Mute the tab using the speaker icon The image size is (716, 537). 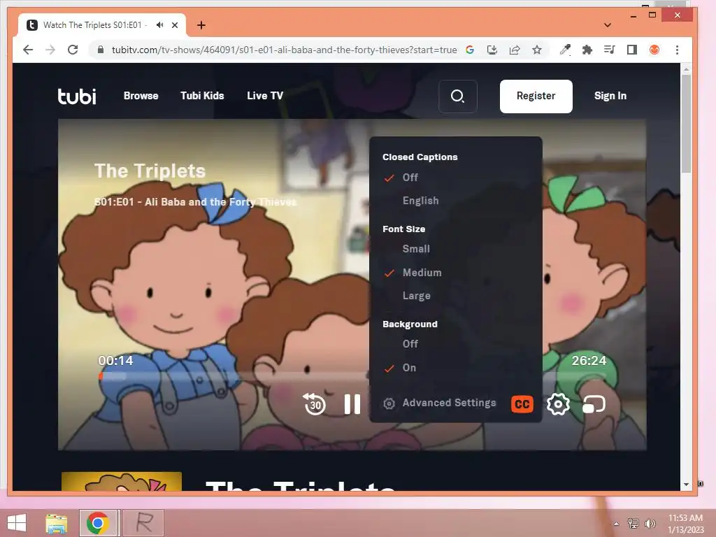point(159,25)
